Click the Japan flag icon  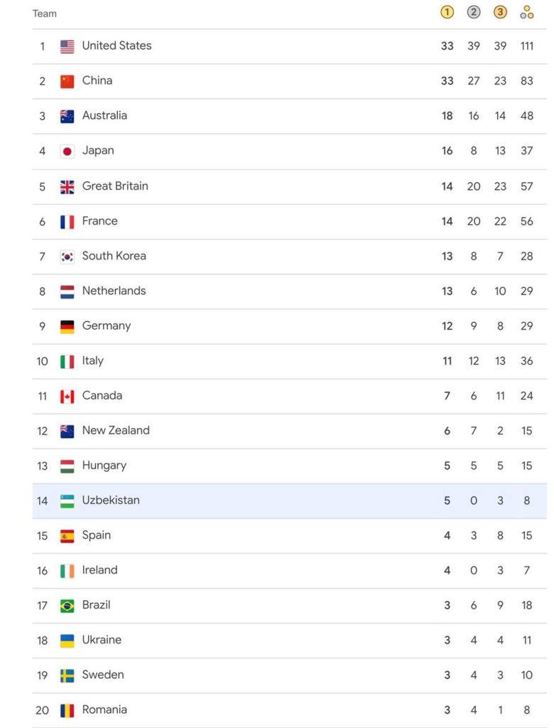67,151
